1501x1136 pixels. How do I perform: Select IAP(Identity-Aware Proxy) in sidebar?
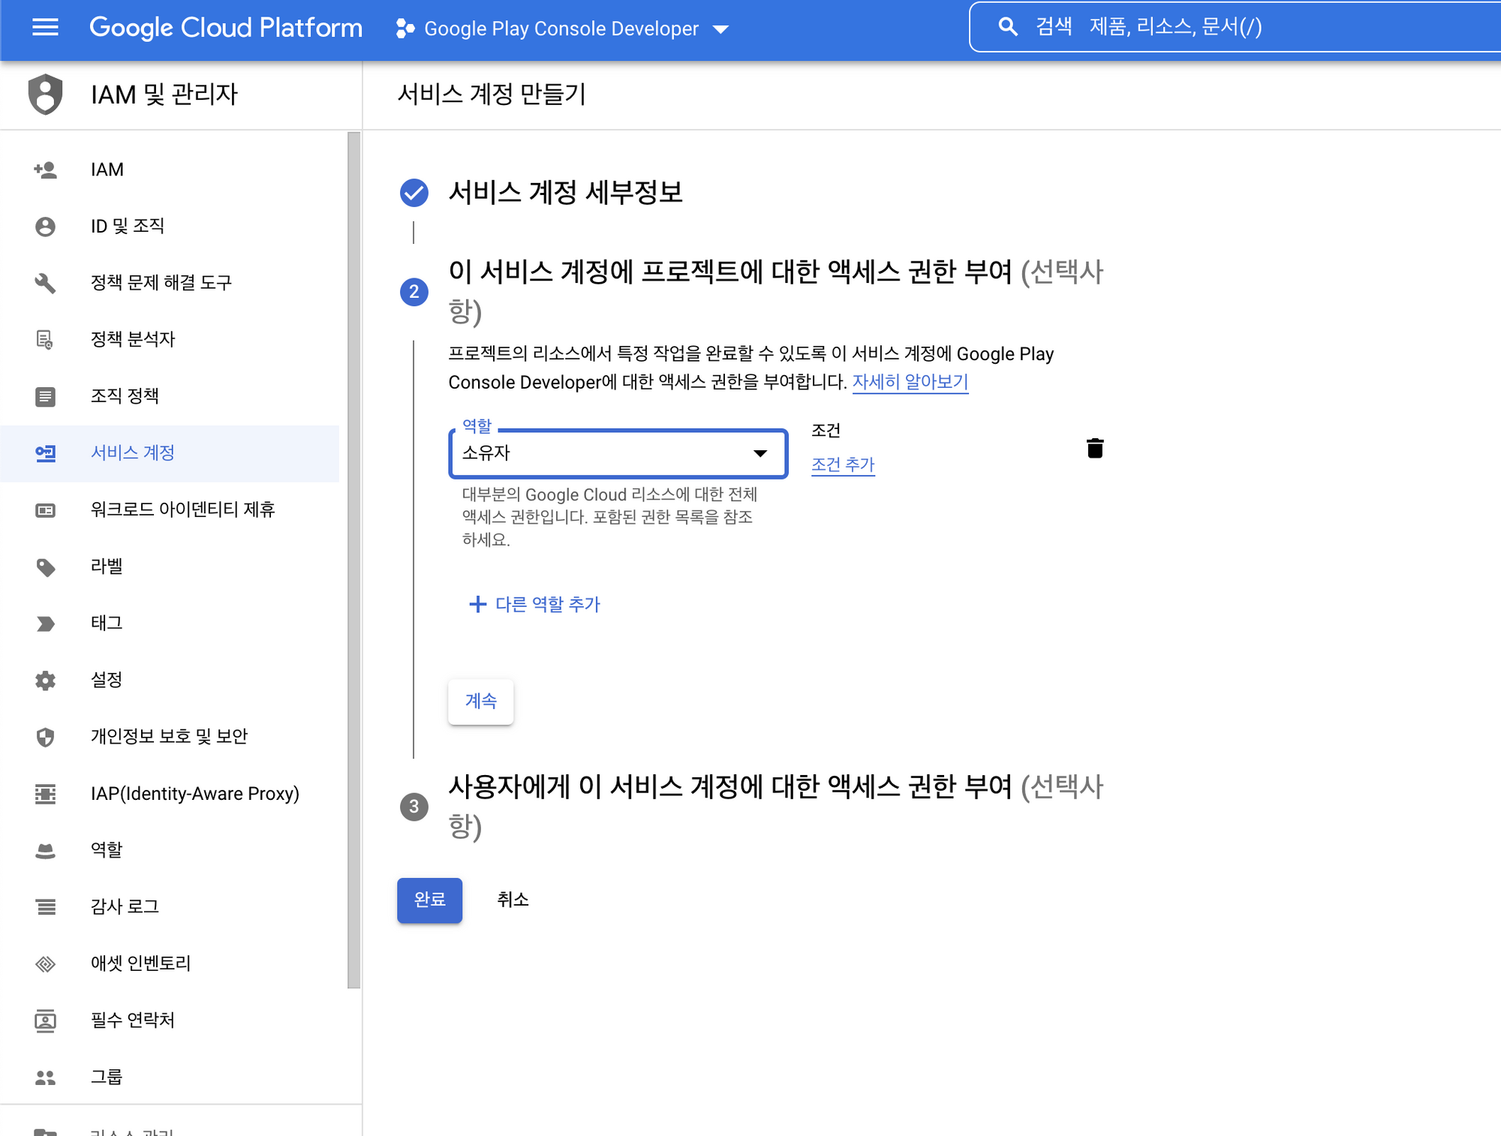pyautogui.click(x=194, y=793)
